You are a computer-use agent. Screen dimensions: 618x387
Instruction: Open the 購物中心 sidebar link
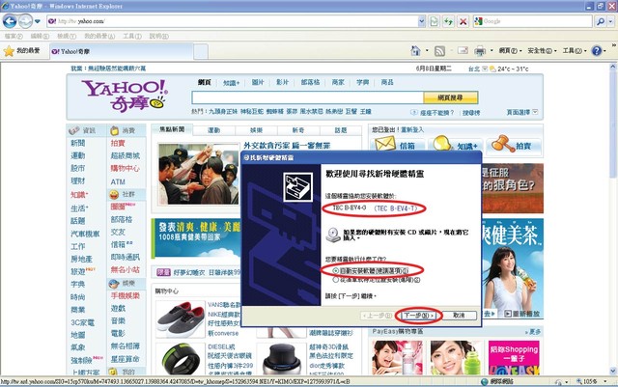125,168
